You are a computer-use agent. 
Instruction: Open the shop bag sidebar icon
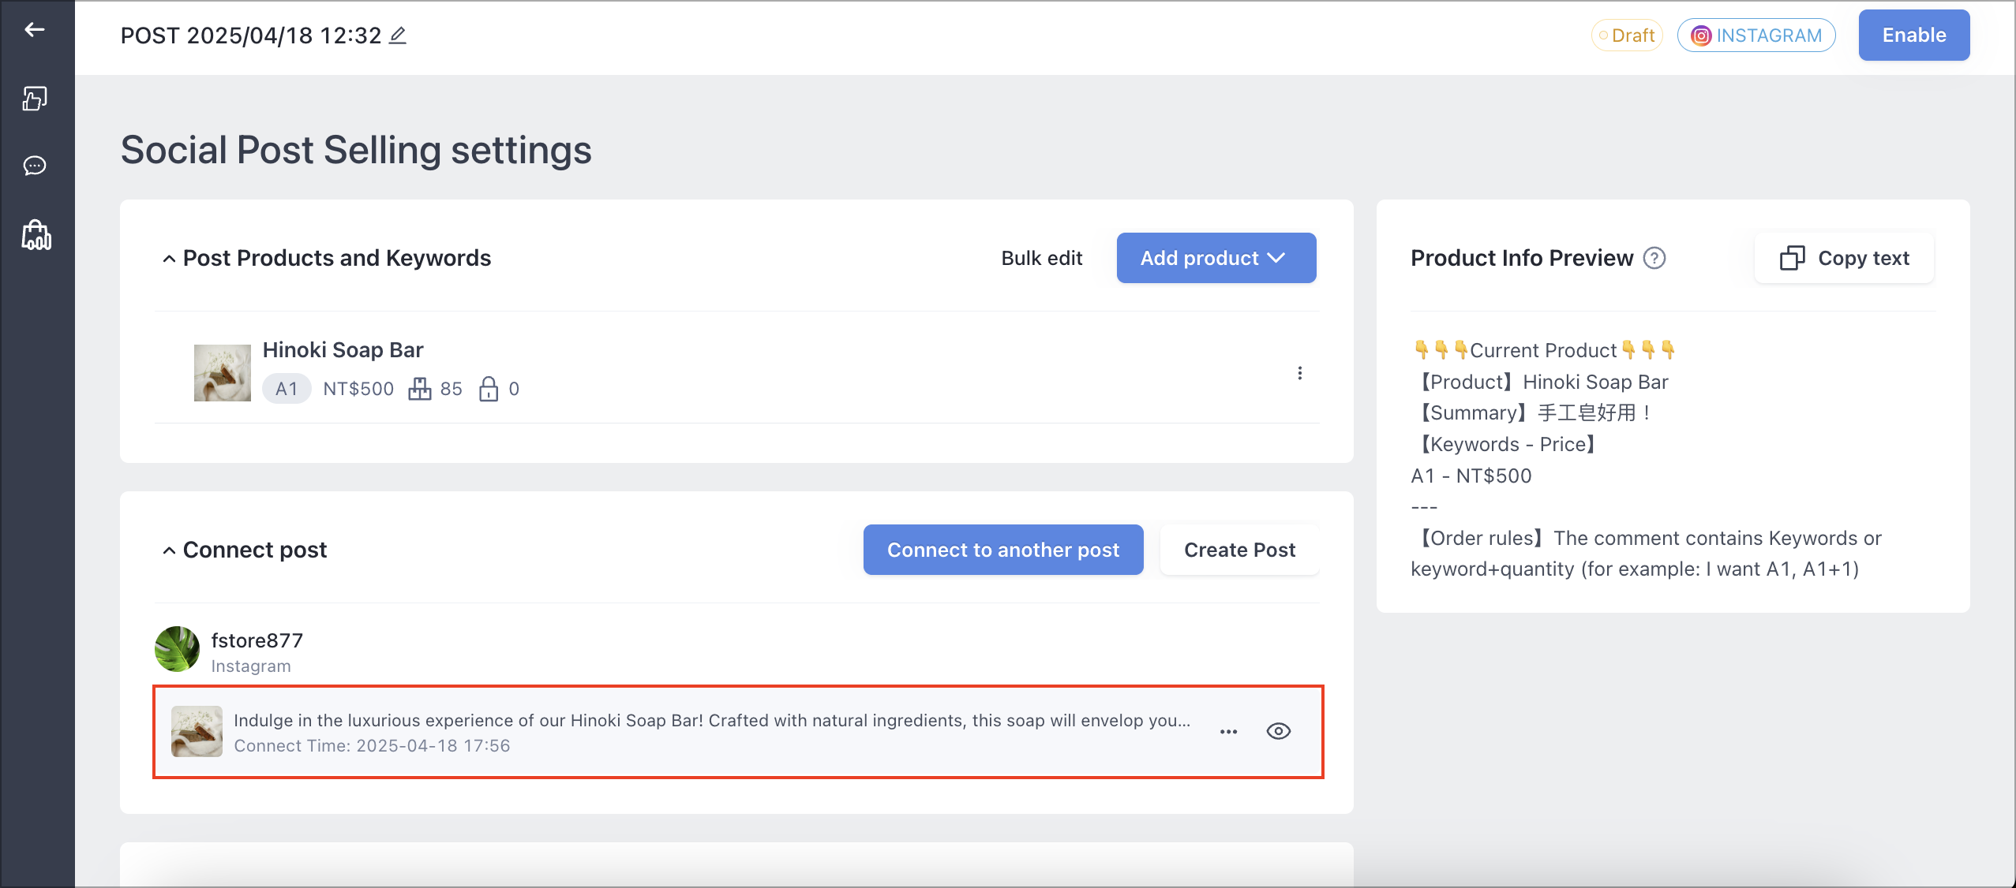tap(36, 235)
